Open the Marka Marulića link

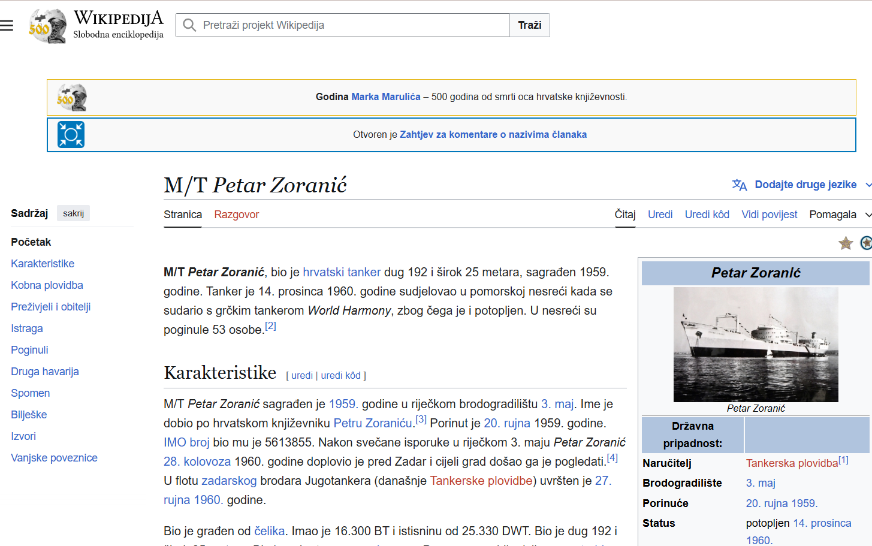(385, 97)
